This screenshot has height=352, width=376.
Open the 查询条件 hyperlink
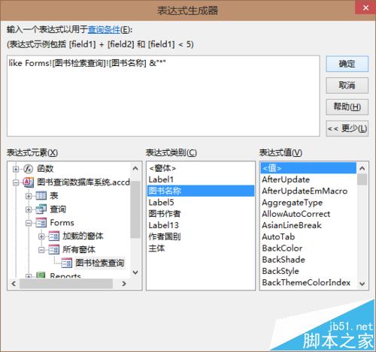104,30
